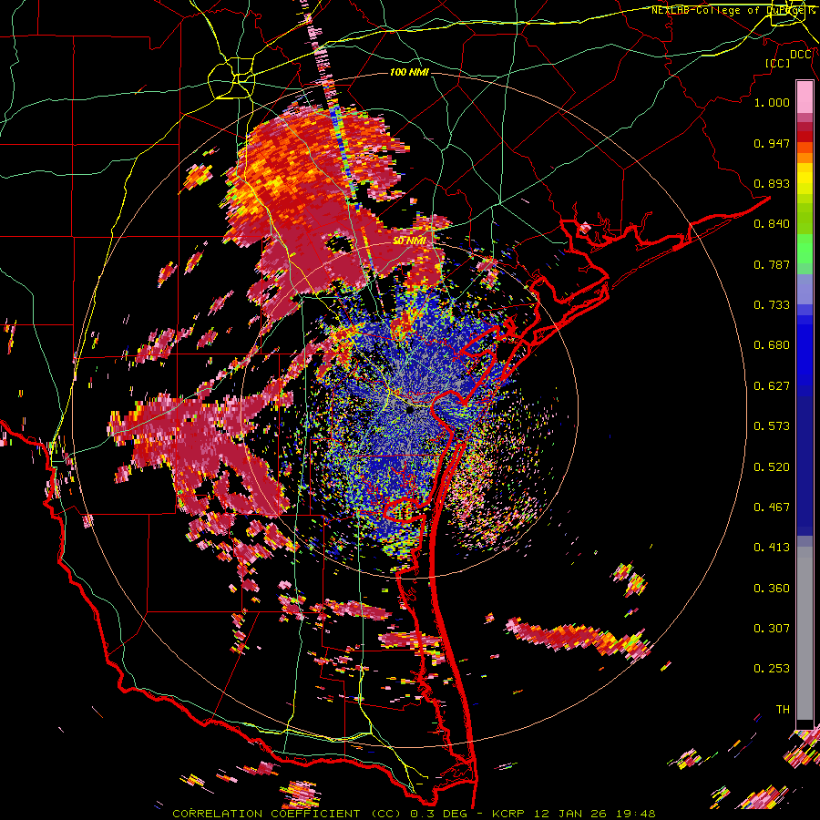The image size is (820, 820).
Task: Select the 0.787 legend value
Action: tap(772, 264)
